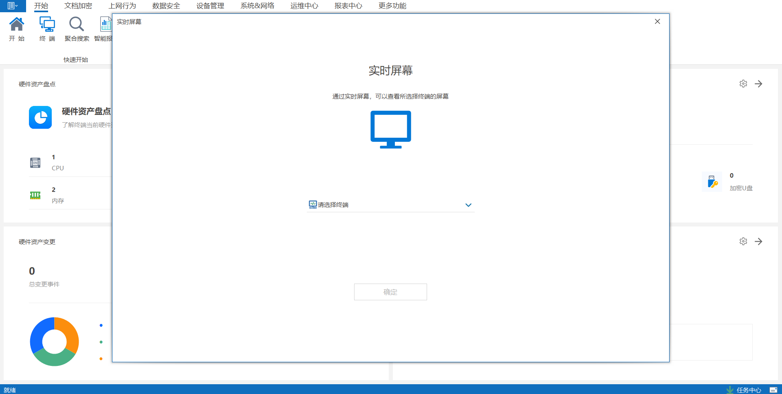Click the 内存 memory module icon
782x394 pixels.
coord(35,195)
